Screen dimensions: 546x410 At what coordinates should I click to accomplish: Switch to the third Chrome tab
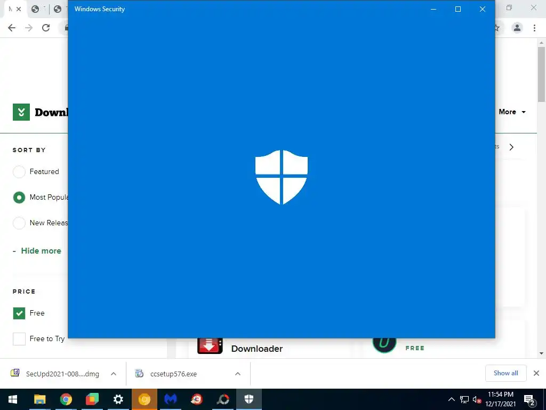[59, 9]
